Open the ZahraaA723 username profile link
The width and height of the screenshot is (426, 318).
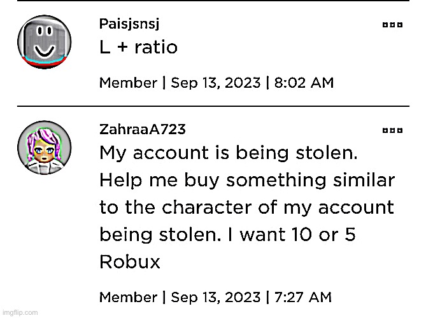(x=143, y=130)
